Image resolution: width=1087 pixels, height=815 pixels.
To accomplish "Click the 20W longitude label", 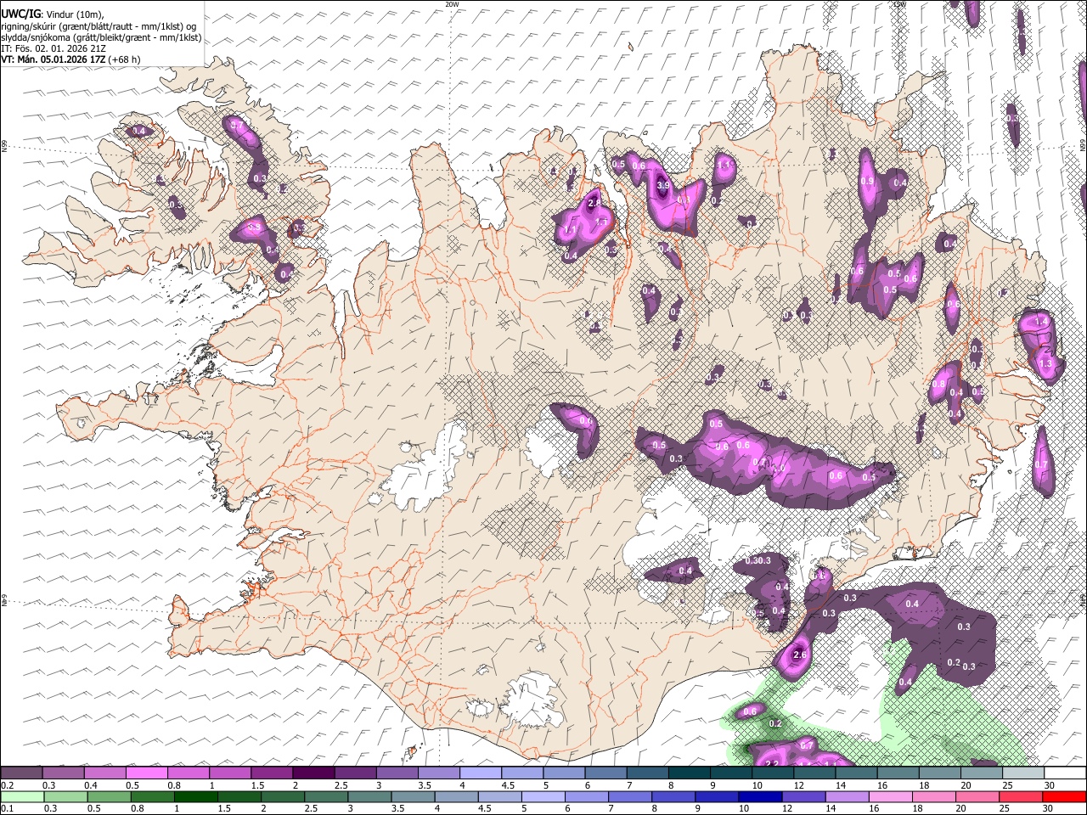I will (452, 4).
